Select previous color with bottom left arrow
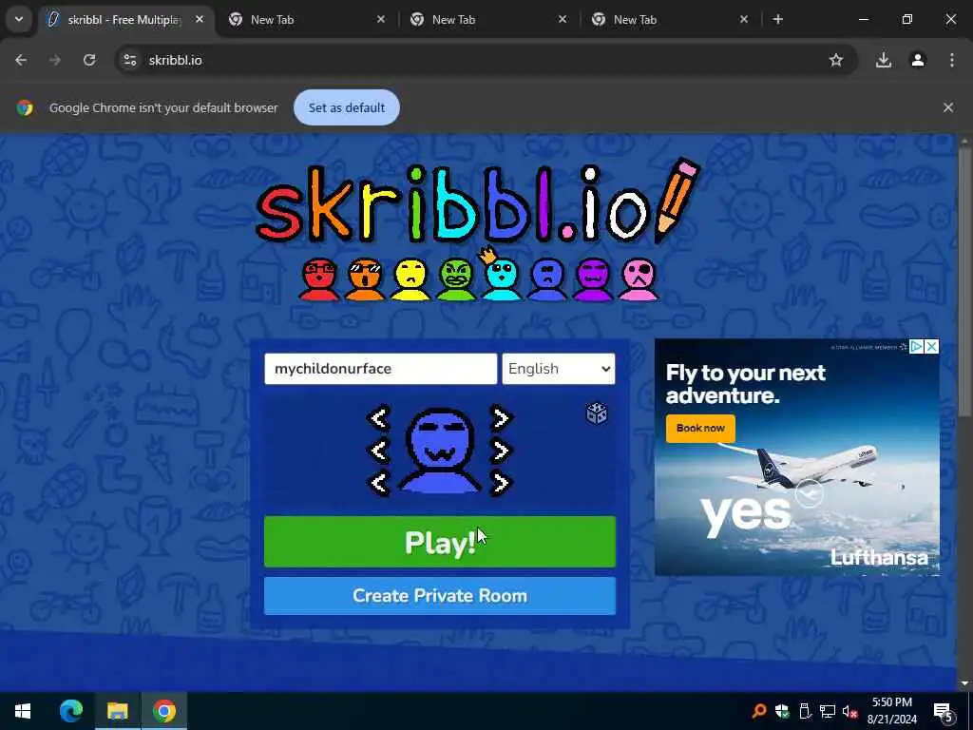 [x=378, y=483]
